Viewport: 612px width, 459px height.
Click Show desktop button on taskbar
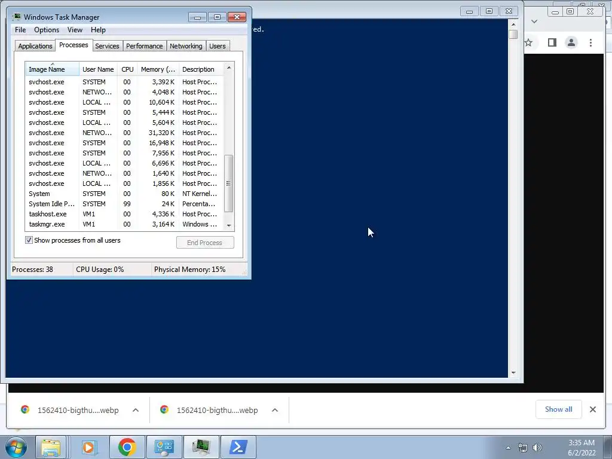coord(608,447)
